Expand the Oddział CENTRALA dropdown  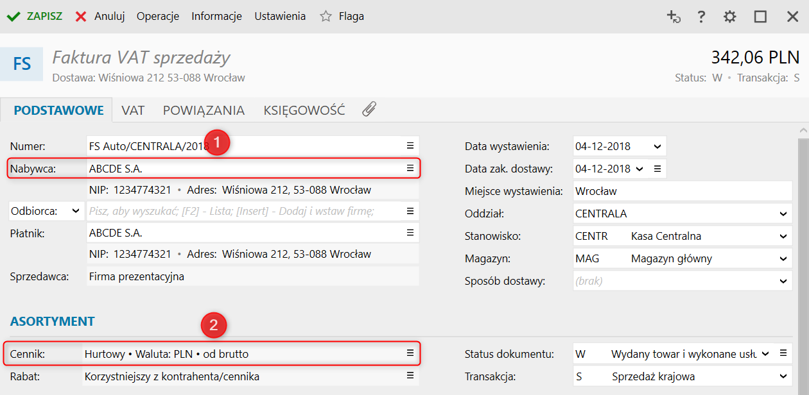[783, 214]
